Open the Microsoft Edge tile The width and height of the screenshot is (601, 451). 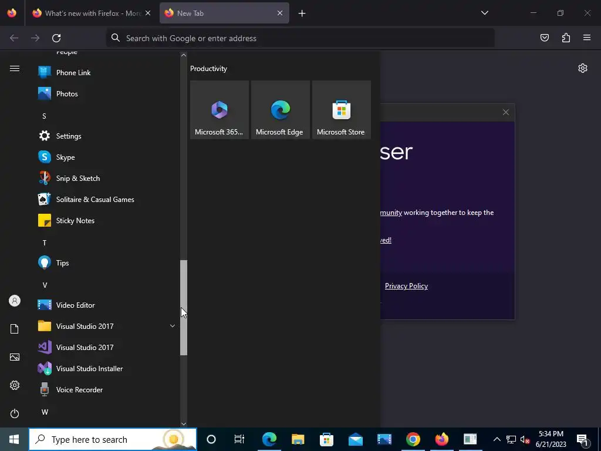click(280, 110)
